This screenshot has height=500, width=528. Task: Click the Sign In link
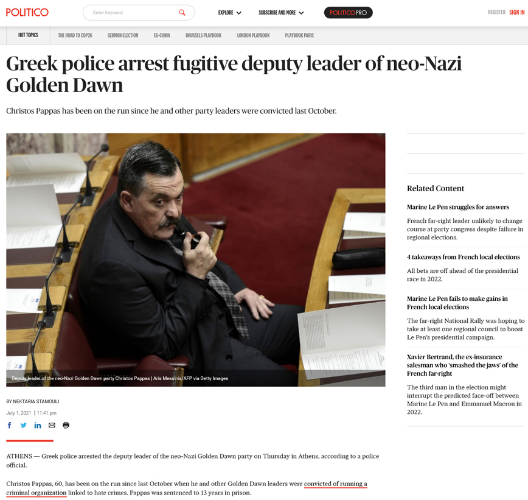click(517, 12)
